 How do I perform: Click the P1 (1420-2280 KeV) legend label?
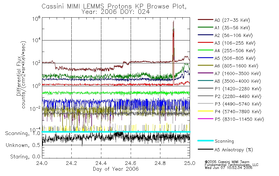pos(238,89)
